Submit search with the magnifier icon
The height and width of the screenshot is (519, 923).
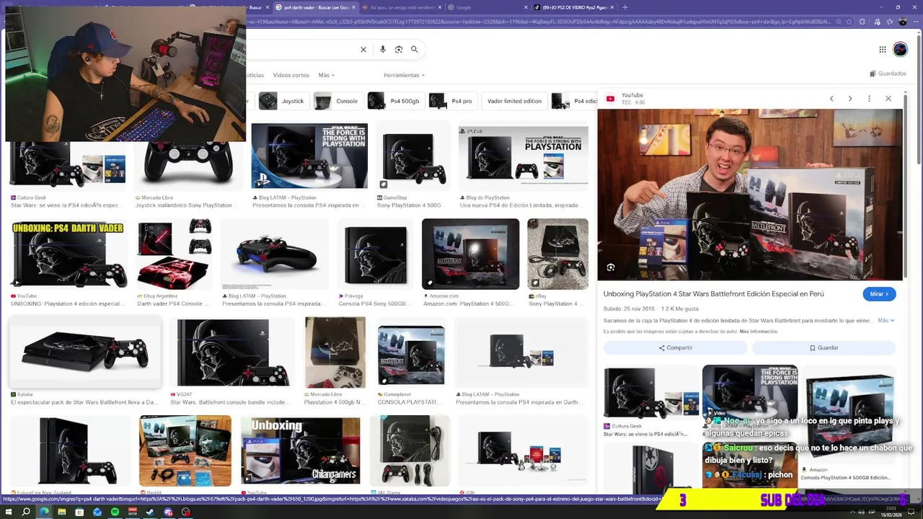pos(415,50)
